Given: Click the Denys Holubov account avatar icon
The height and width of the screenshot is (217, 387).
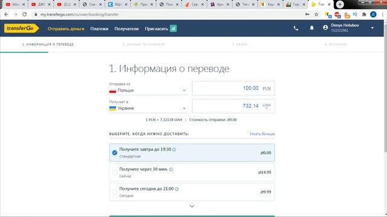Looking at the screenshot, I should click(x=325, y=28).
